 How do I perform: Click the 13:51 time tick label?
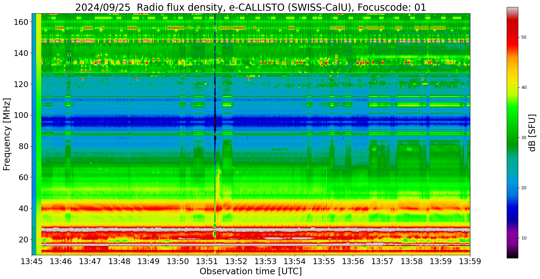pyautogui.click(x=207, y=261)
